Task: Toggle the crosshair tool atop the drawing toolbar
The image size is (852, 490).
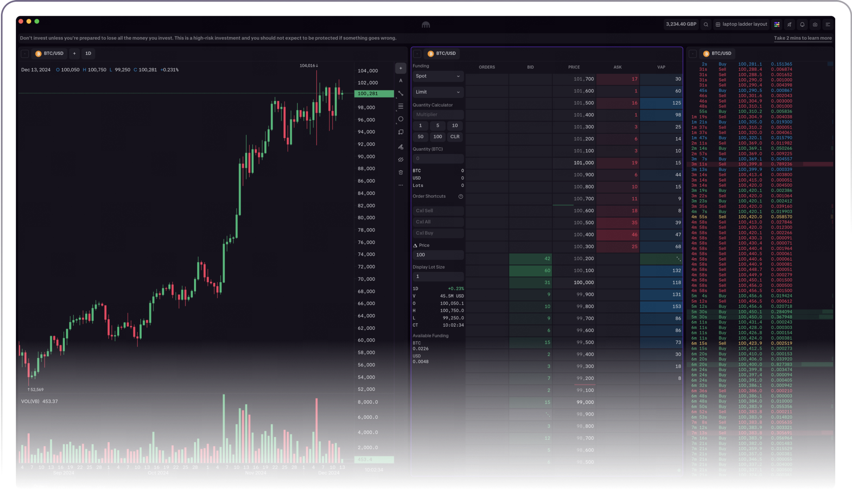Action: pyautogui.click(x=401, y=68)
